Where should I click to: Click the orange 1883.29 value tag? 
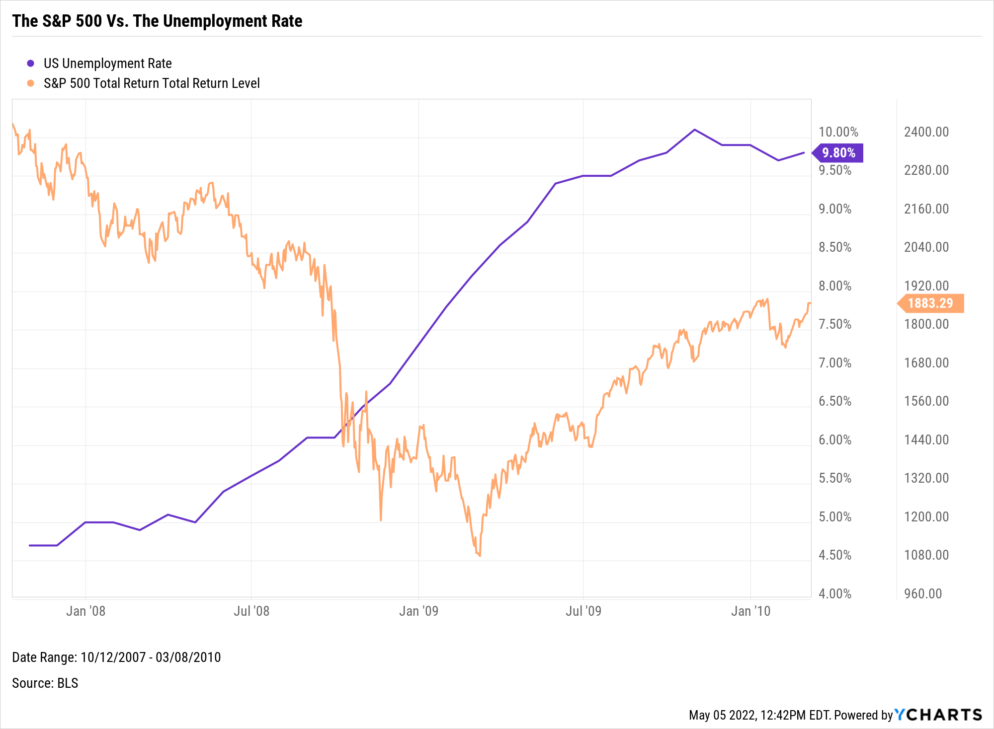click(x=930, y=303)
